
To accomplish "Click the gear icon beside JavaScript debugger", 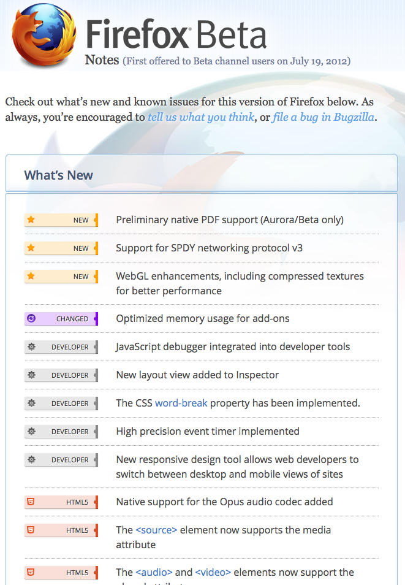I will (31, 347).
